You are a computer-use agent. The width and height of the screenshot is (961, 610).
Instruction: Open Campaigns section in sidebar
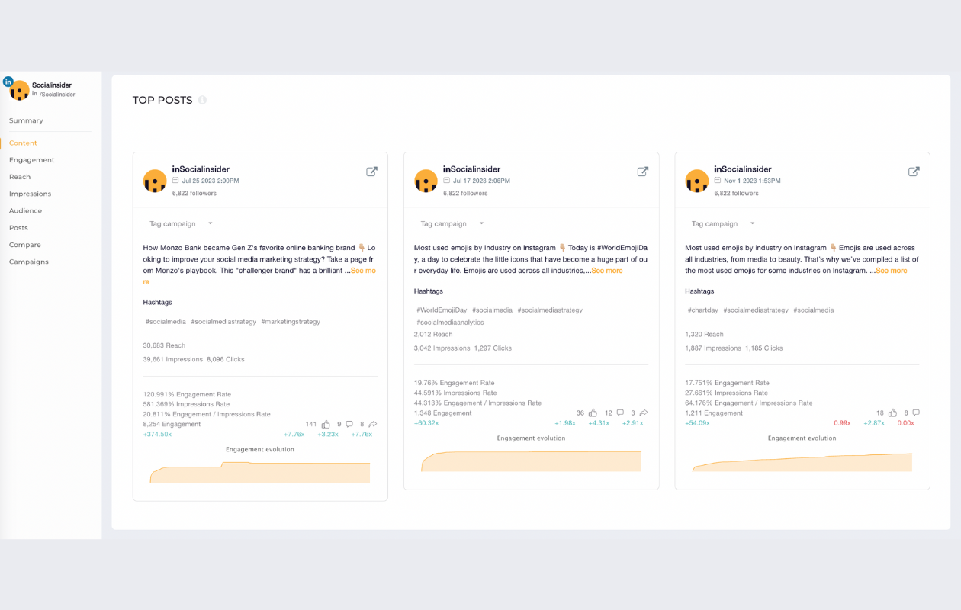pyautogui.click(x=29, y=262)
